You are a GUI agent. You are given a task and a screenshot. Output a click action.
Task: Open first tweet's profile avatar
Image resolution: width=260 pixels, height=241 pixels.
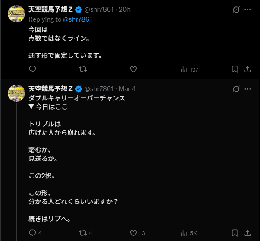pos(16,13)
